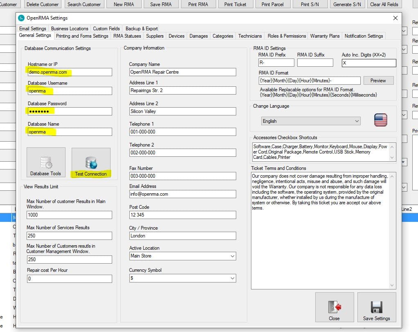Click the Fax Number field

click(183, 176)
